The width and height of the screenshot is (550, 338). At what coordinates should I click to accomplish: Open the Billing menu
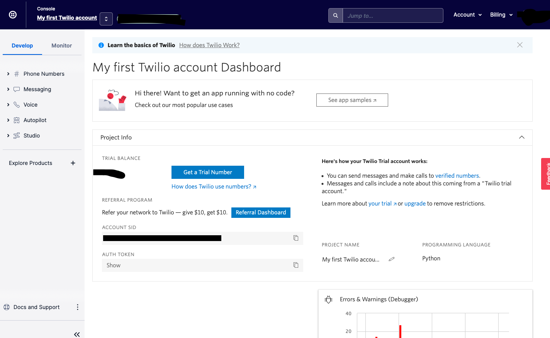tap(501, 15)
